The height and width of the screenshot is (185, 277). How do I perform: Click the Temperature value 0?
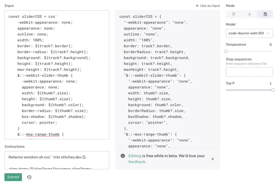pyautogui.click(x=270, y=45)
